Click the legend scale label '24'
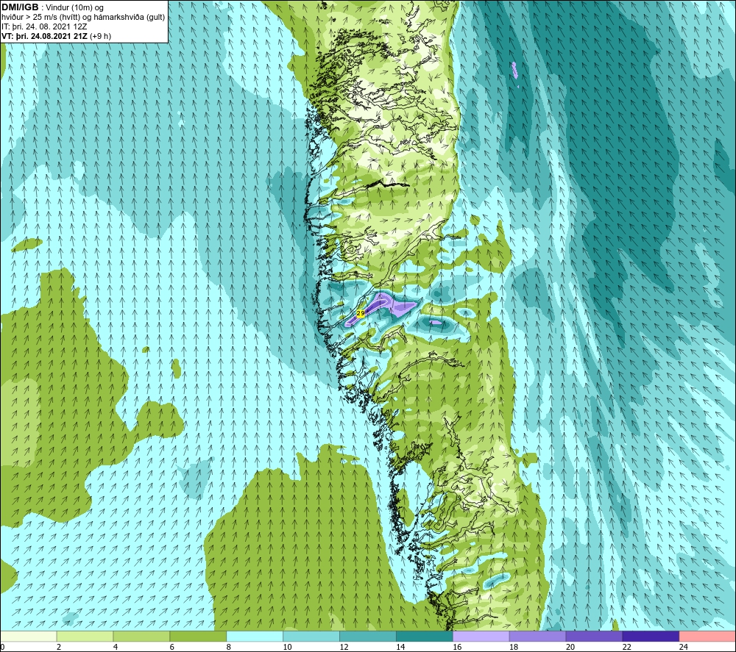The height and width of the screenshot is (652, 736). click(x=684, y=647)
